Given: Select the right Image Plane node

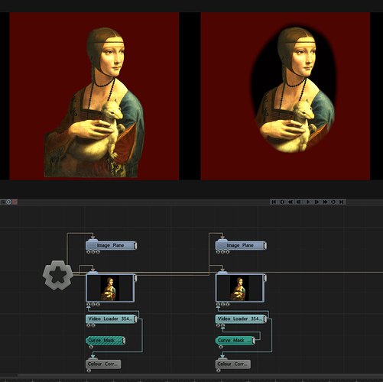Looking at the screenshot, I should [240, 245].
